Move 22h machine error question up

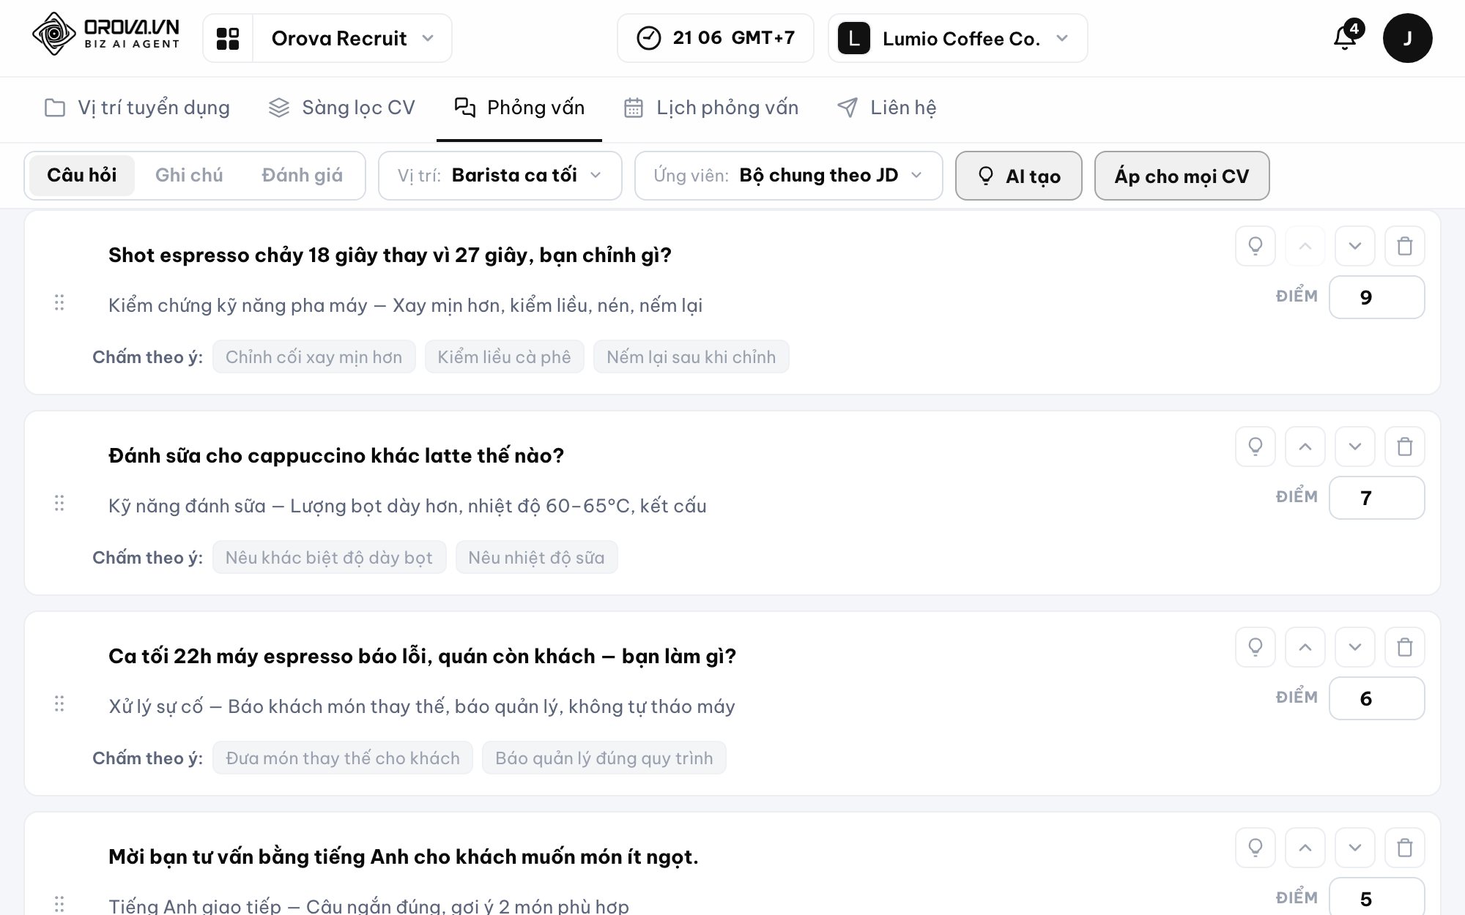1305,647
